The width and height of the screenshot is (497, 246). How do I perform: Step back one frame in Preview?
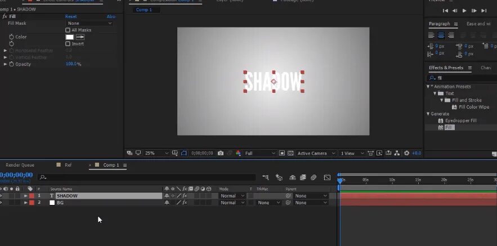pyautogui.click(x=455, y=11)
